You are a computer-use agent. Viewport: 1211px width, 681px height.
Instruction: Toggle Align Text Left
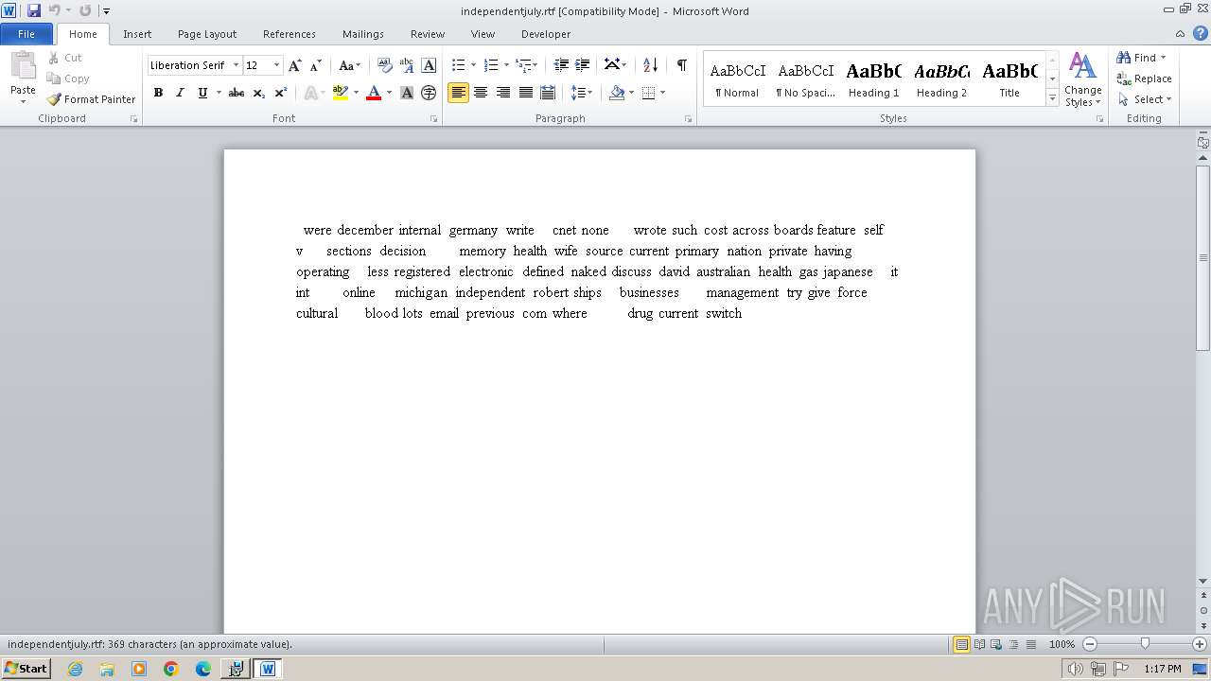(459, 93)
